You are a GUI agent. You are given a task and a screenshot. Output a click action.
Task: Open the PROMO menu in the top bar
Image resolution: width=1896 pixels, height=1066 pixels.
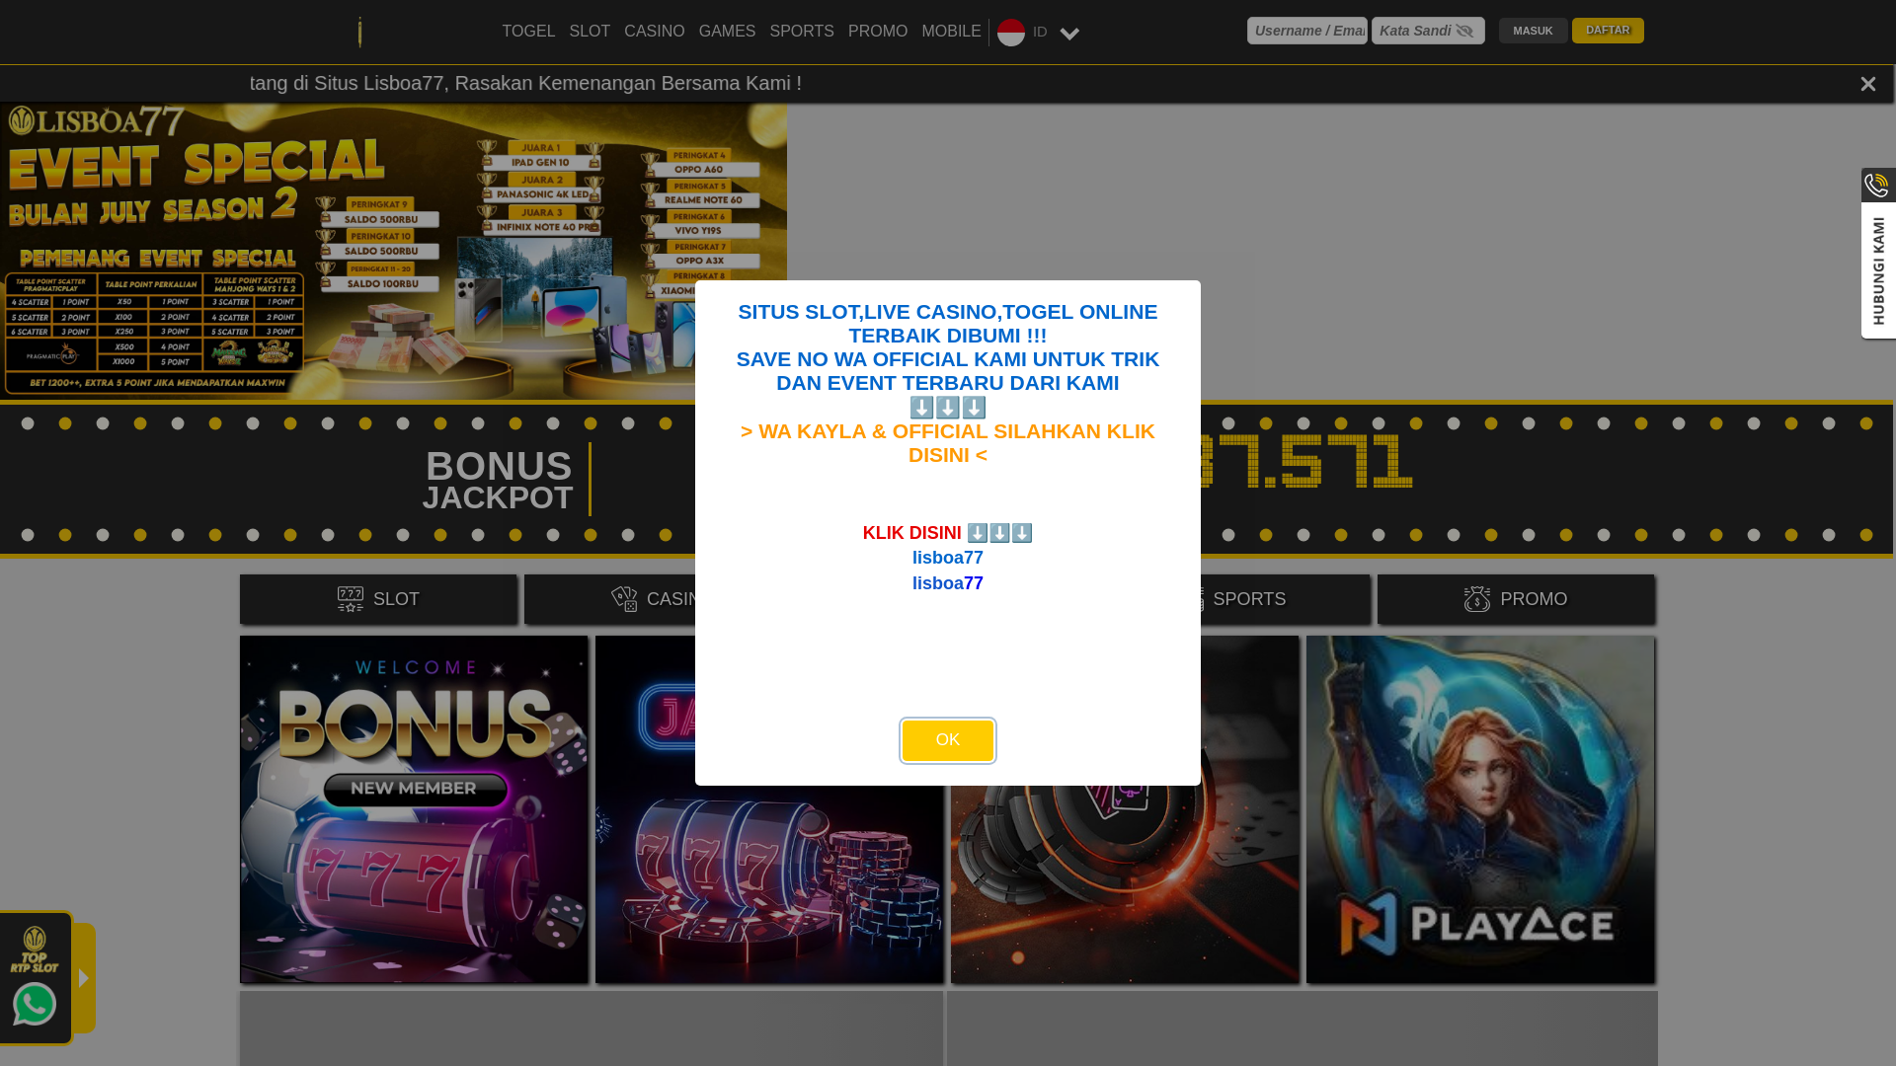pos(877,32)
